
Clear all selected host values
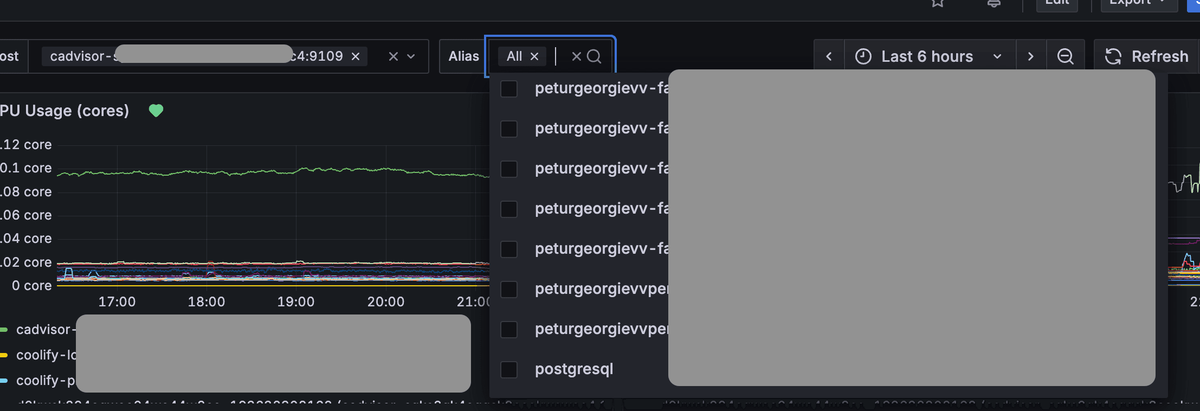(393, 56)
